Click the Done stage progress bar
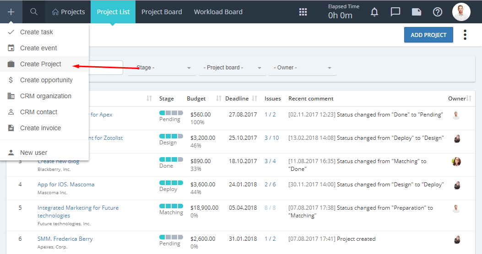Screen dimensions: 482x254 [171, 159]
